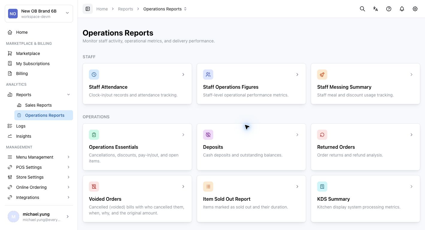The image size is (425, 230).
Task: Click the Staff Operations Figures card arrow
Action: coord(297,75)
